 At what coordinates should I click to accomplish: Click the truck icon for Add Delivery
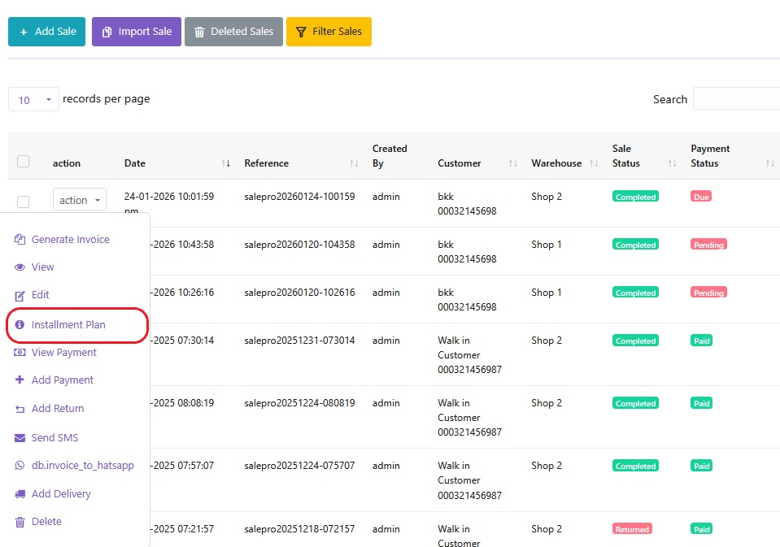click(20, 494)
